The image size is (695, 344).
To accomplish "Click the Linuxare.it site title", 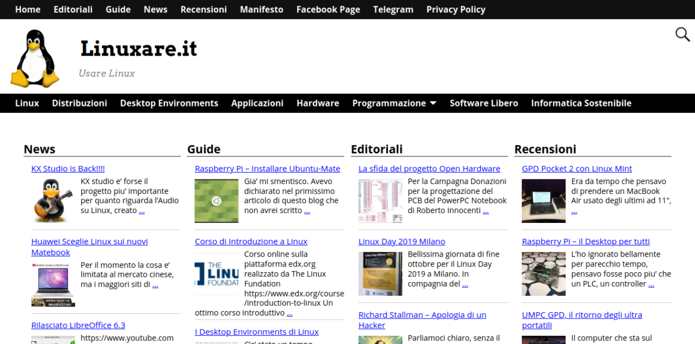I will (139, 49).
